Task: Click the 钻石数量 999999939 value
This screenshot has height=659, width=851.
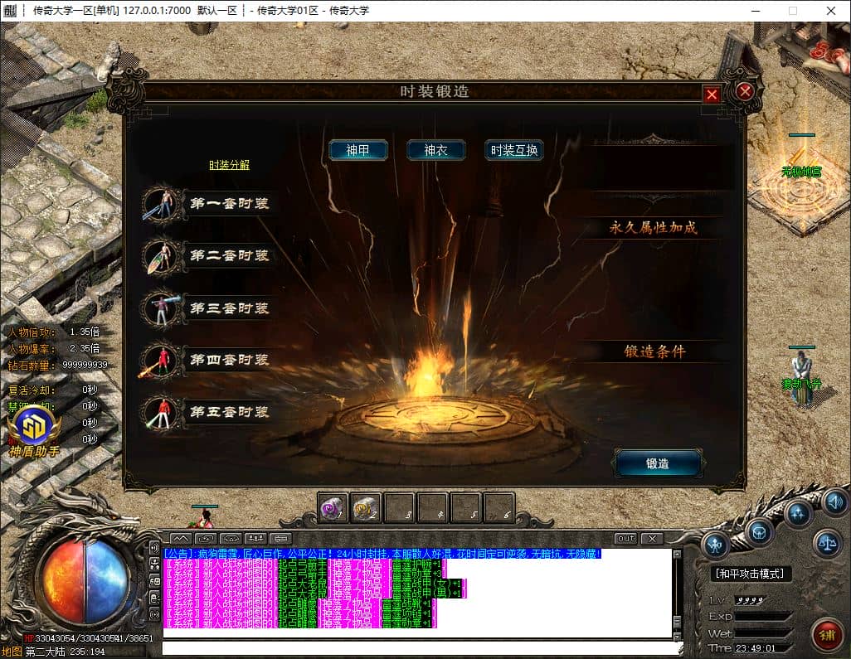Action: coord(85,365)
